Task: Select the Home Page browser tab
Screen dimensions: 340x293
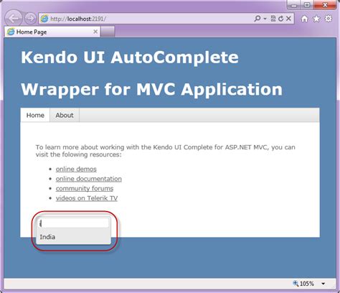Action: (x=52, y=32)
